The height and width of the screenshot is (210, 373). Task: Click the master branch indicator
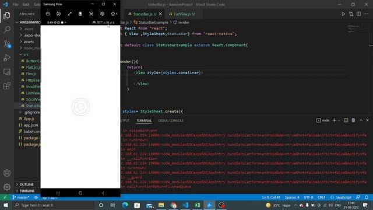tap(21, 197)
